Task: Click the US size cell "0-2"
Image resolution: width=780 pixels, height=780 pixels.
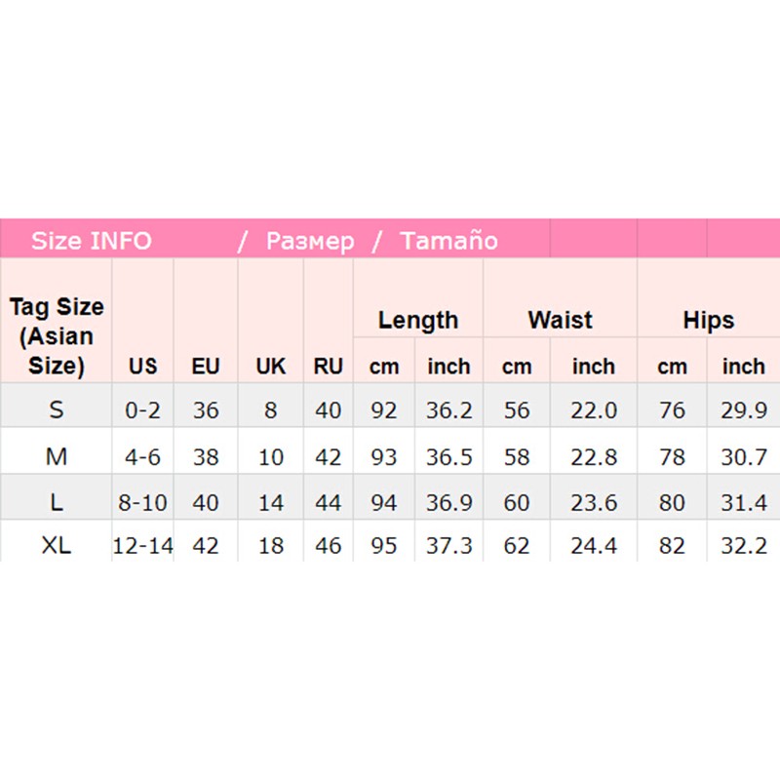Action: click(x=142, y=410)
